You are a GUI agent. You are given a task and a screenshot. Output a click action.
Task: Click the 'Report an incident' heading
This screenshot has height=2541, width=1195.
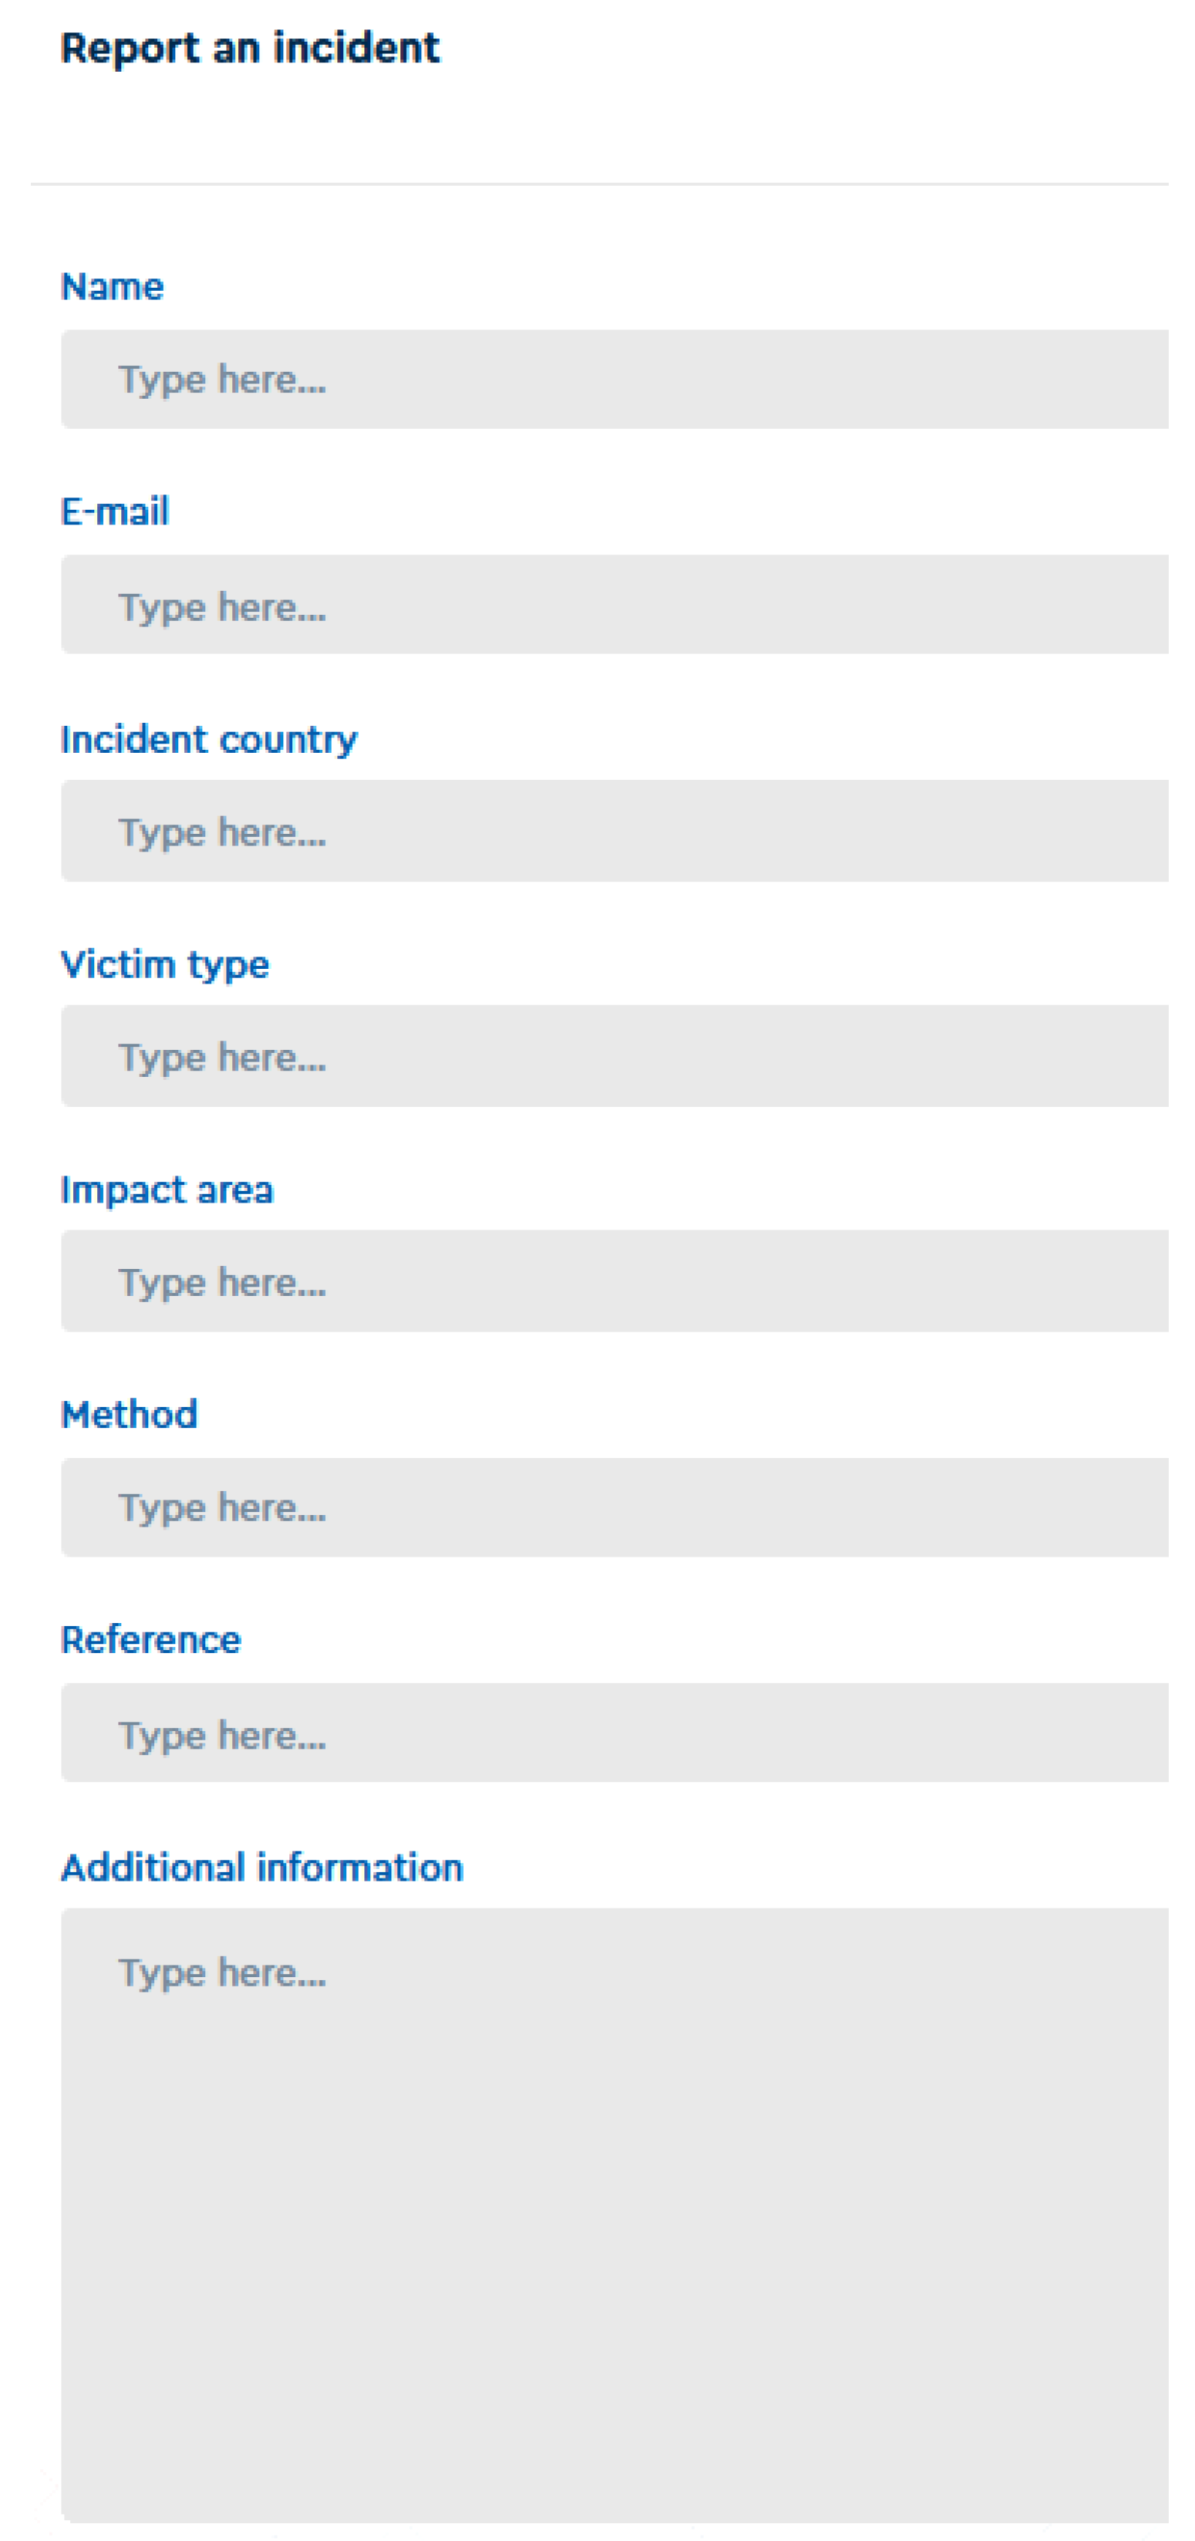point(250,47)
